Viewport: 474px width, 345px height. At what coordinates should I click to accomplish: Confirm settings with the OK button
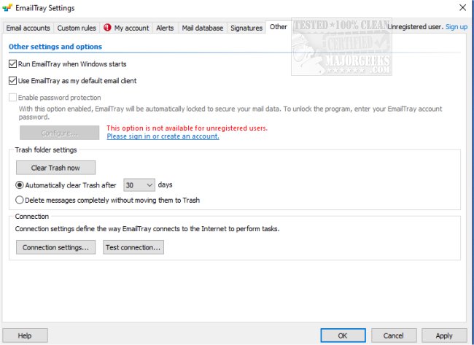(343, 336)
